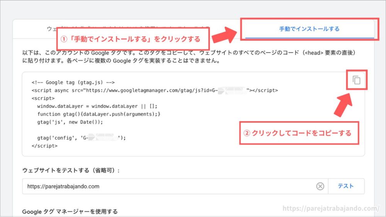Click the ウェブサイトをテストする（省略可）label
Image resolution: width=386 pixels, height=217 pixels.
tap(71, 170)
